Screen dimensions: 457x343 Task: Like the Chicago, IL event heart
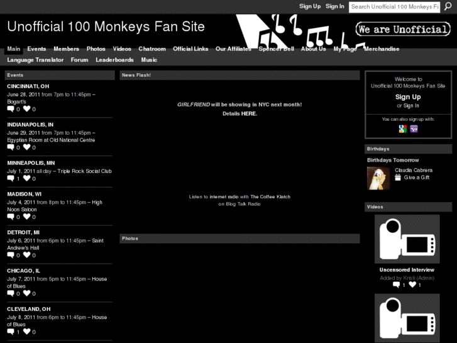[x=27, y=293]
